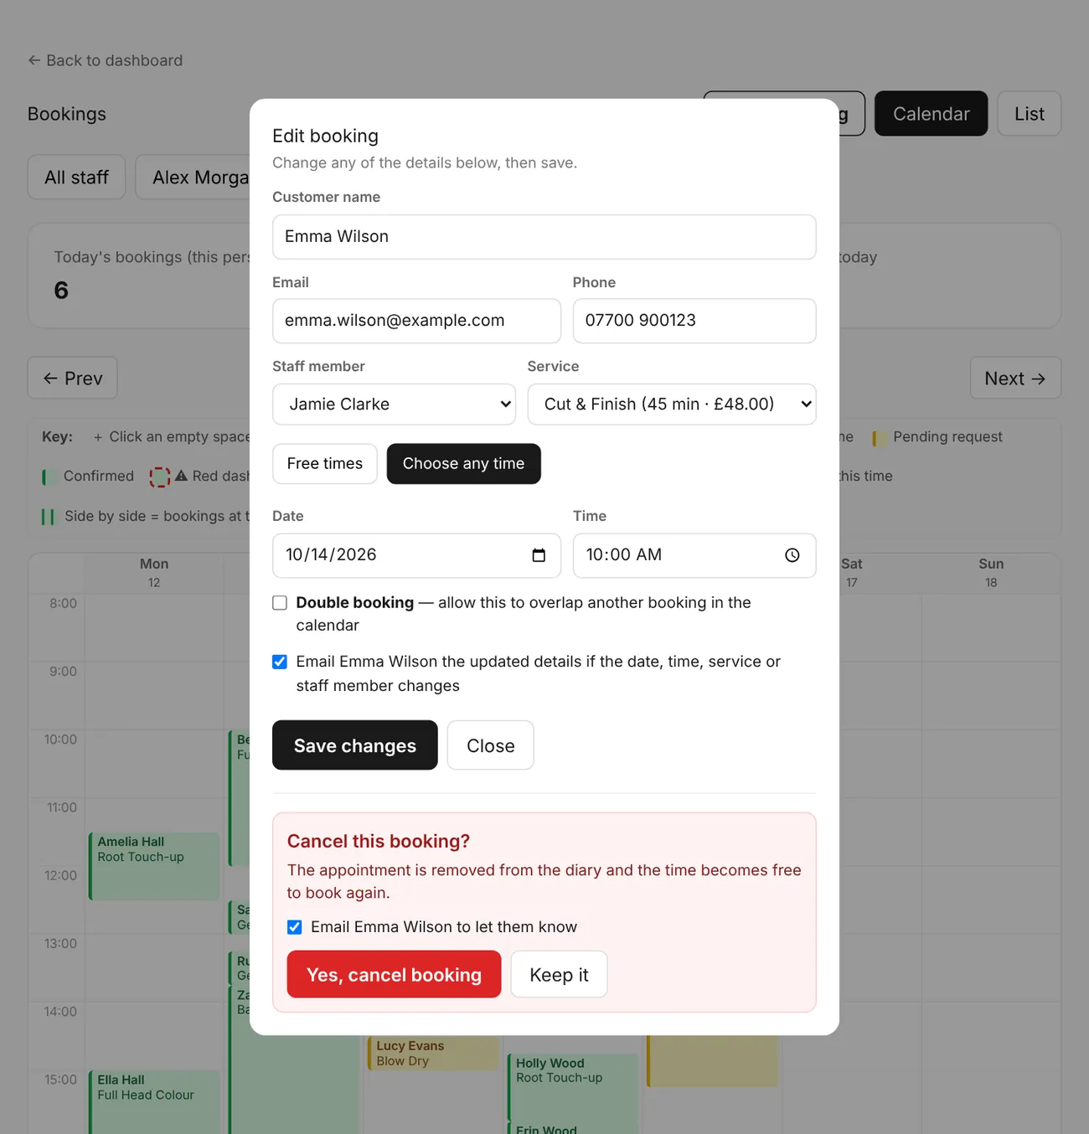Viewport: 1089px width, 1134px height.
Task: Click the Back to dashboard link
Action: pos(106,60)
